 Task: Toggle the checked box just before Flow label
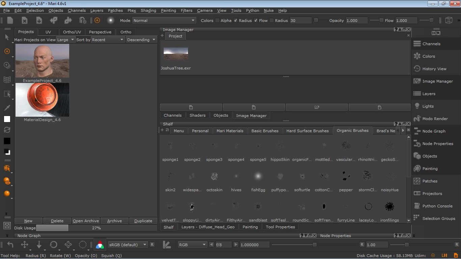click(x=256, y=21)
